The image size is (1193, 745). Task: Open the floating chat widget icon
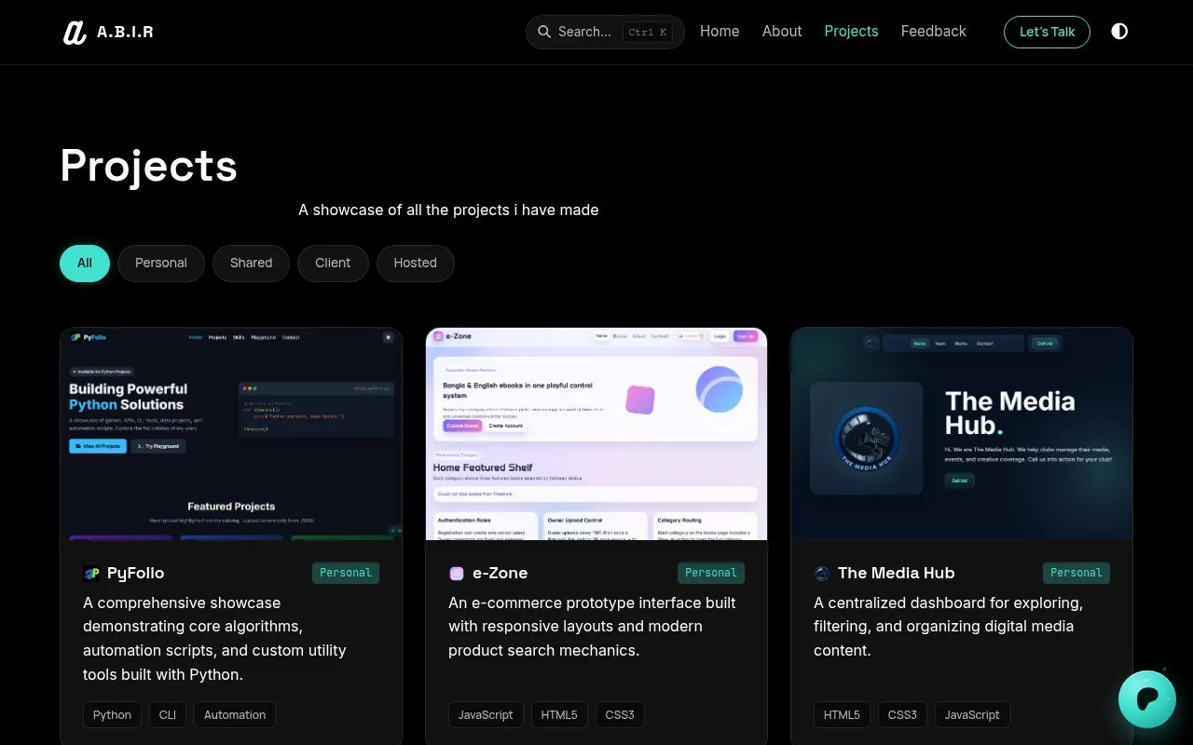(x=1147, y=699)
